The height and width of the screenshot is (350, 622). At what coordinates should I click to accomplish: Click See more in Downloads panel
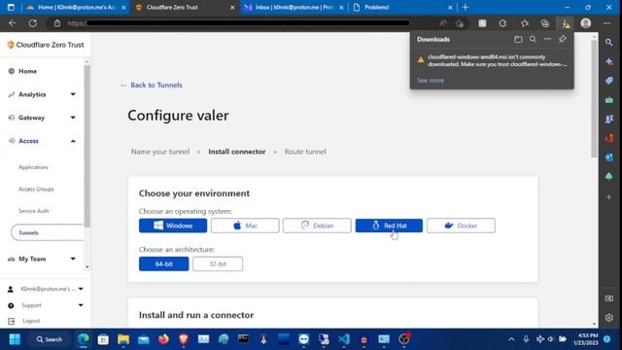tap(431, 80)
